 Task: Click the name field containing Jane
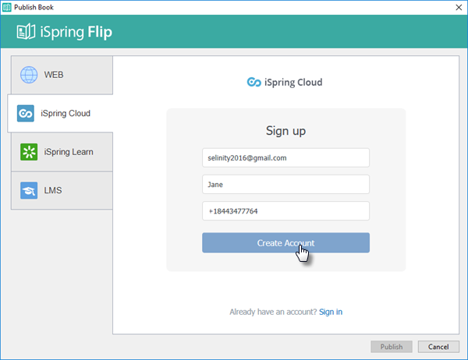285,185
